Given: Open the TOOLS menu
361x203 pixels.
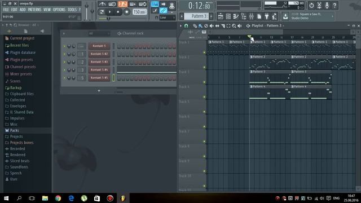Looking at the screenshot, I should pos(72,10).
